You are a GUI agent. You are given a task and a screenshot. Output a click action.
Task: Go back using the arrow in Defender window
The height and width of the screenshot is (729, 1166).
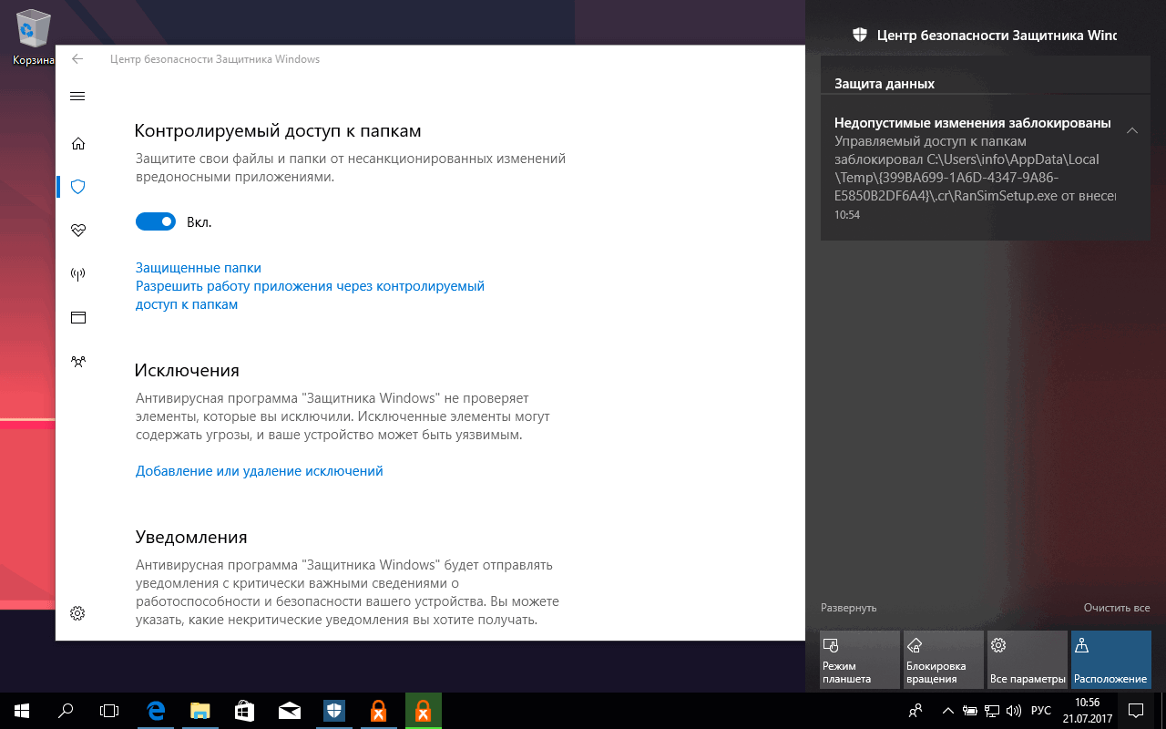(77, 59)
